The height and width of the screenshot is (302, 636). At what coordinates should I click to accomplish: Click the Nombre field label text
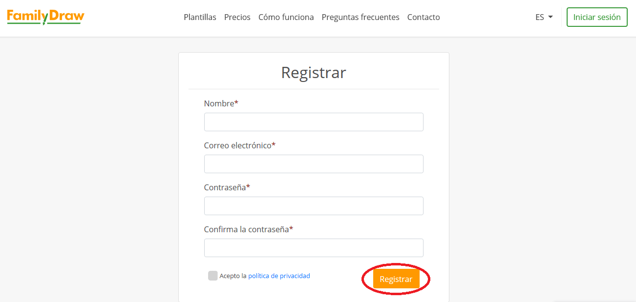click(219, 103)
